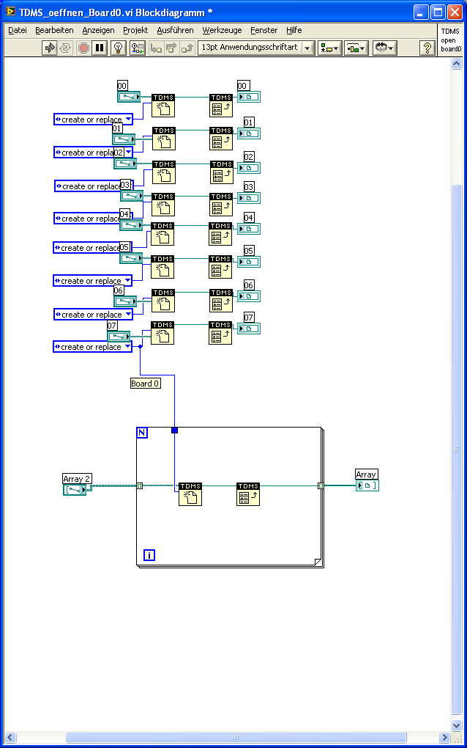Screen dimensions: 467x748
Task: Open the create or replace enum above label 06
Action: (x=92, y=280)
